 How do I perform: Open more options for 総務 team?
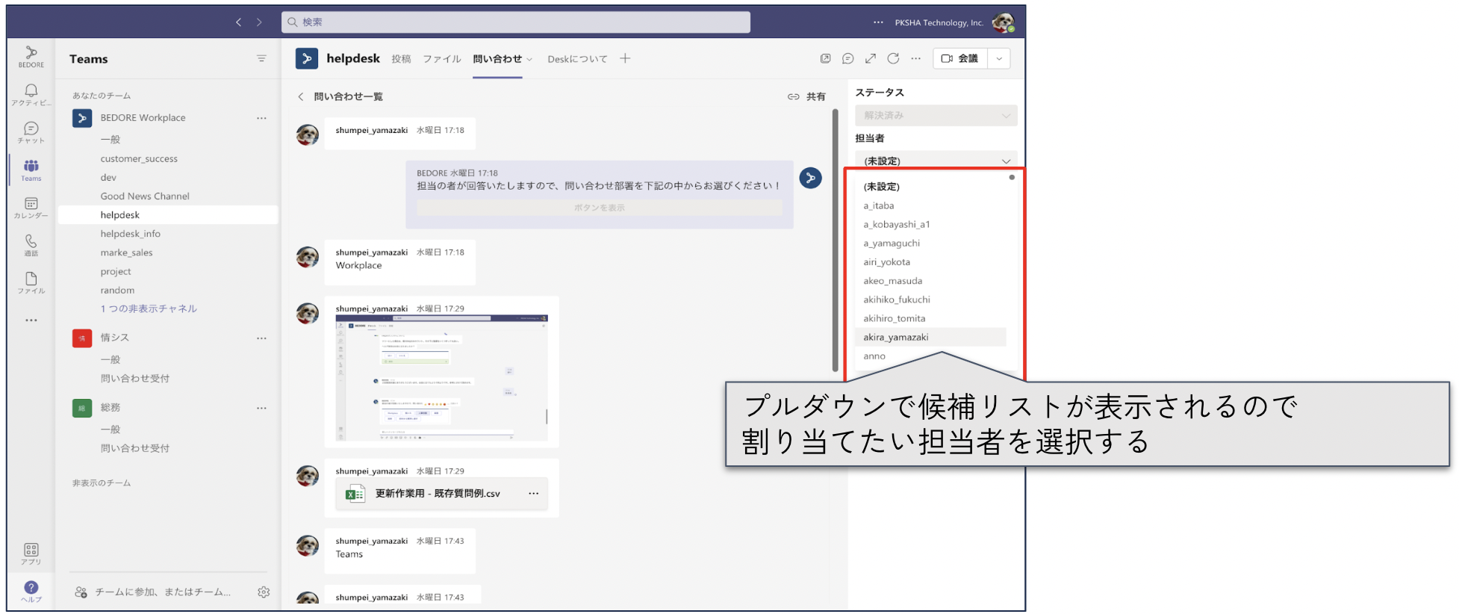(x=261, y=408)
